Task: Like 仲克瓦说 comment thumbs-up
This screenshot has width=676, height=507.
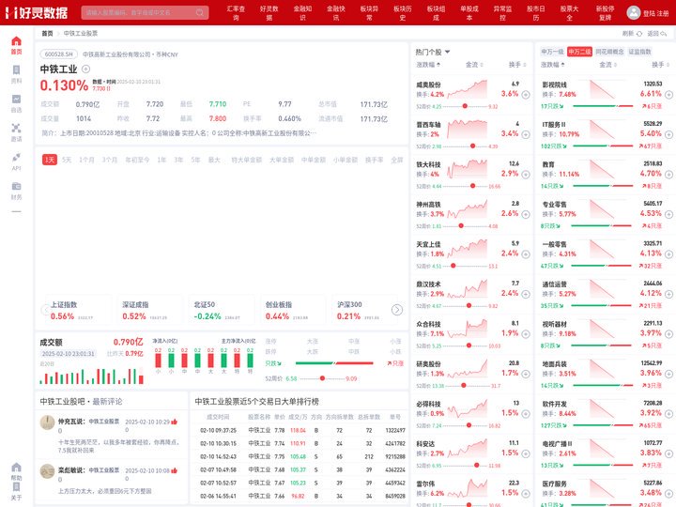Action: (x=175, y=422)
